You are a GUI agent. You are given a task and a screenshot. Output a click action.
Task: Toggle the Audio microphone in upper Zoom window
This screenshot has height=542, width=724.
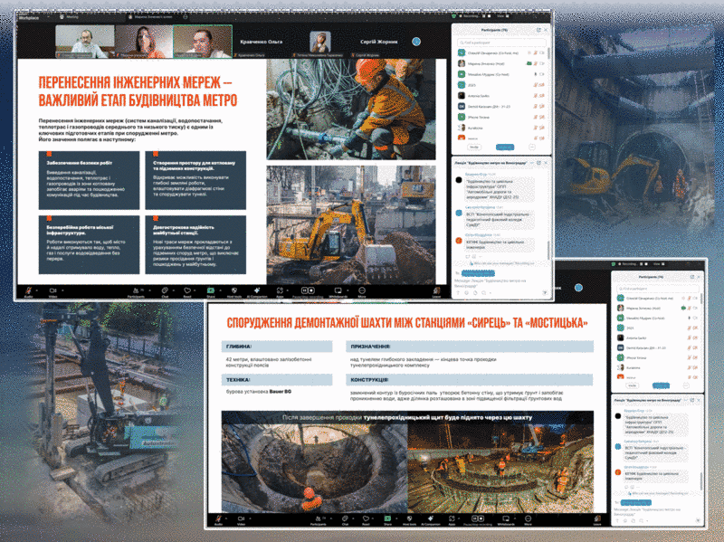pyautogui.click(x=28, y=291)
